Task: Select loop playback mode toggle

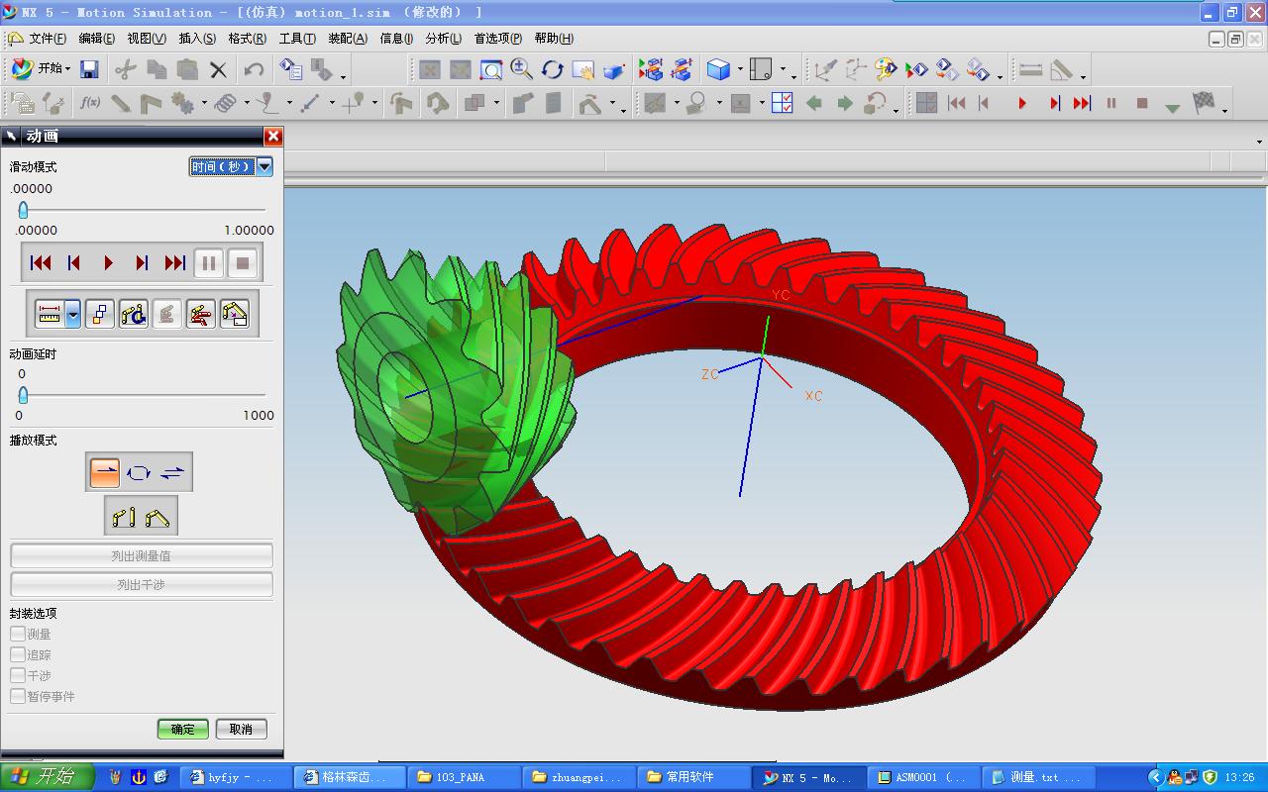Action: [x=139, y=473]
